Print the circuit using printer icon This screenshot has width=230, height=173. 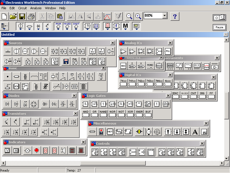pos(31,16)
